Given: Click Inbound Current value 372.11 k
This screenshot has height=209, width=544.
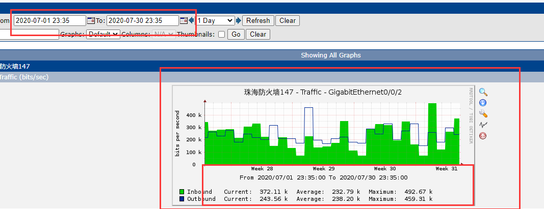Looking at the screenshot, I should [x=274, y=192].
